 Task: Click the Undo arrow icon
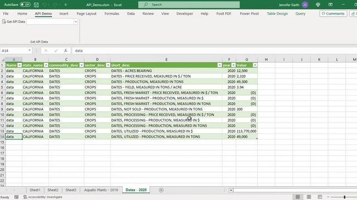tap(45, 4)
